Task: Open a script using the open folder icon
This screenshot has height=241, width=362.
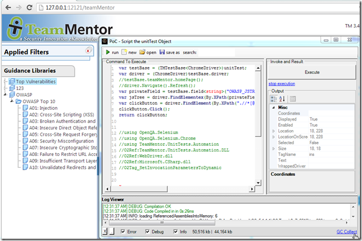Action: 143,52
